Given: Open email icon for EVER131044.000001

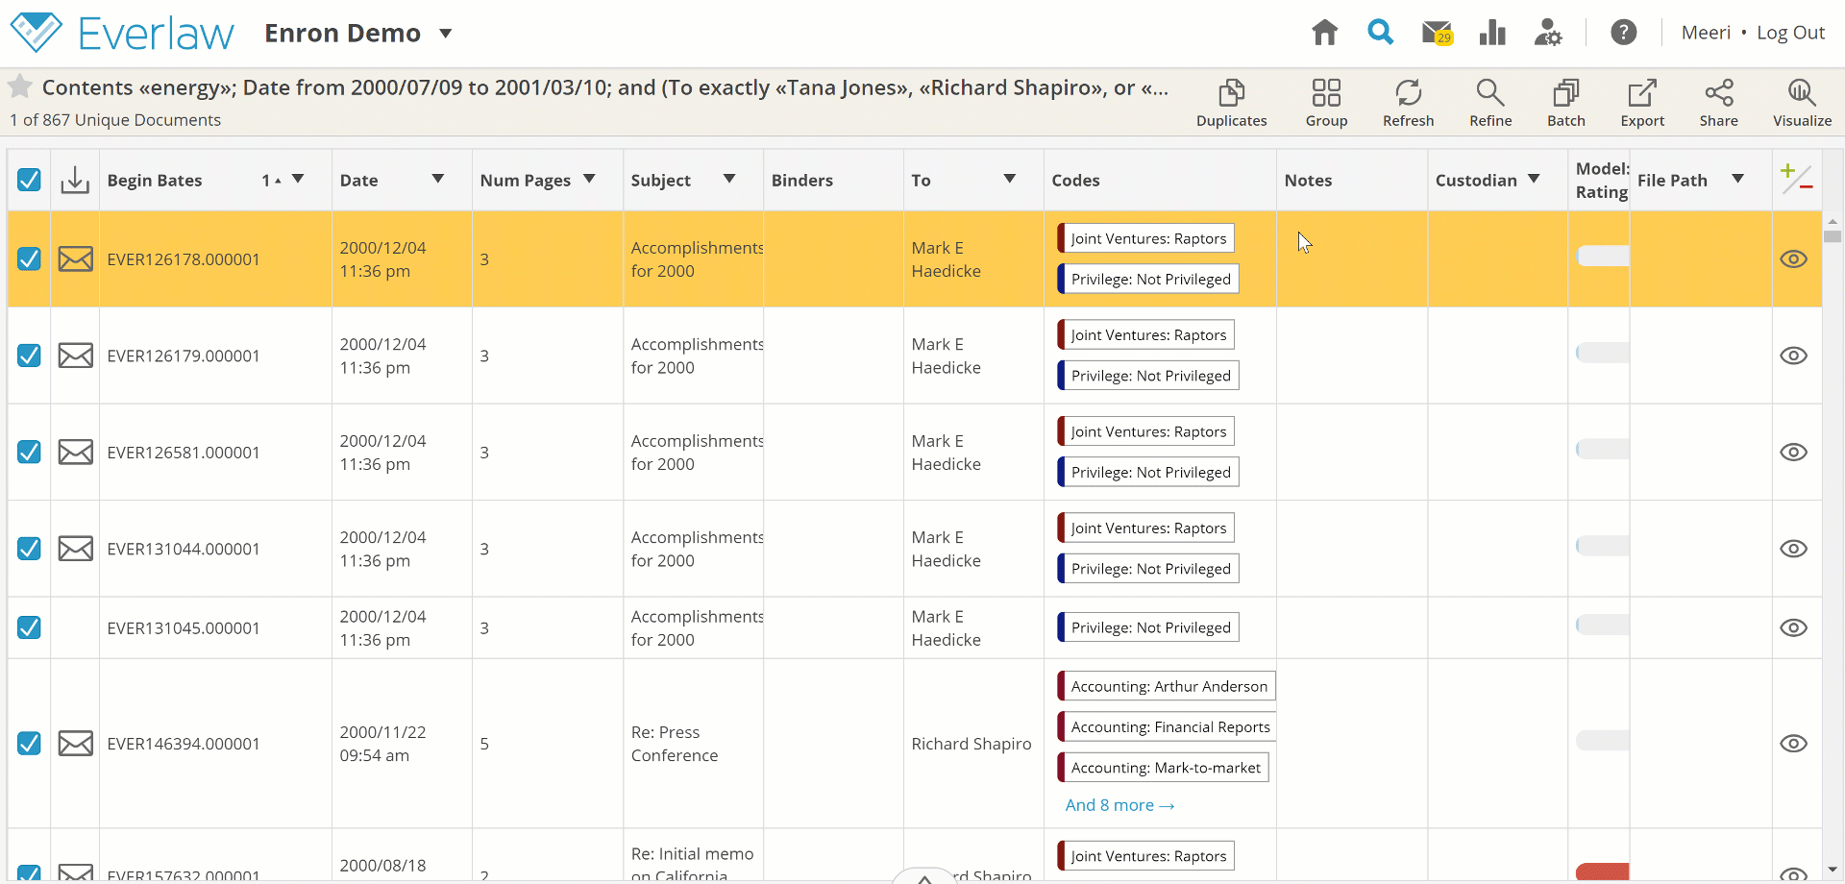Looking at the screenshot, I should click(x=76, y=549).
